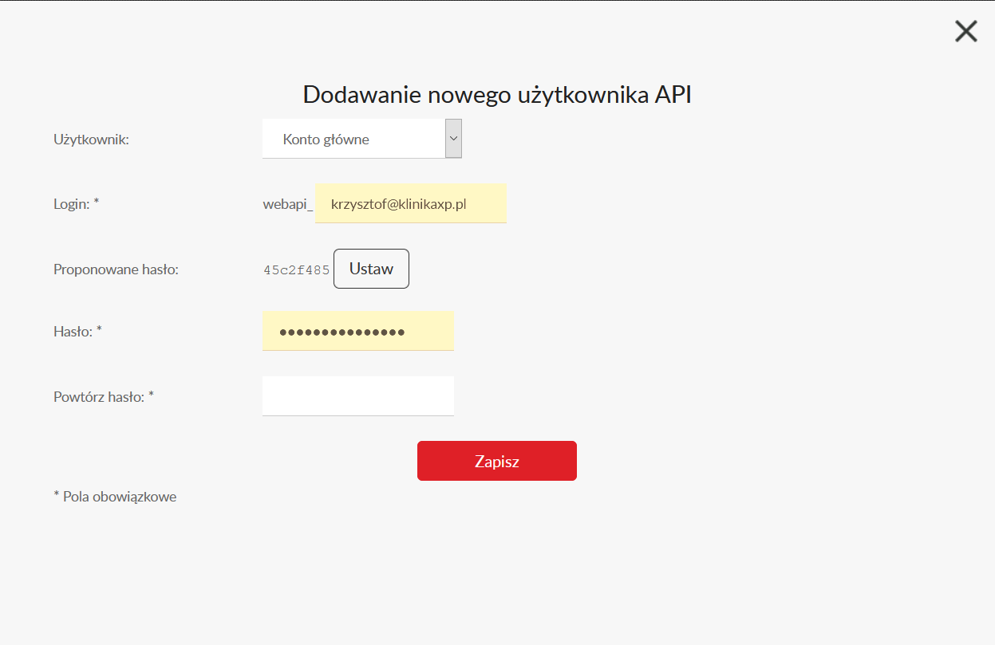Click the webapi_ prefix text
This screenshot has height=645, width=995.
tap(288, 204)
